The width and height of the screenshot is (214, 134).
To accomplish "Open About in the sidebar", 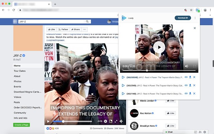I will pyautogui.click(x=17, y=76).
